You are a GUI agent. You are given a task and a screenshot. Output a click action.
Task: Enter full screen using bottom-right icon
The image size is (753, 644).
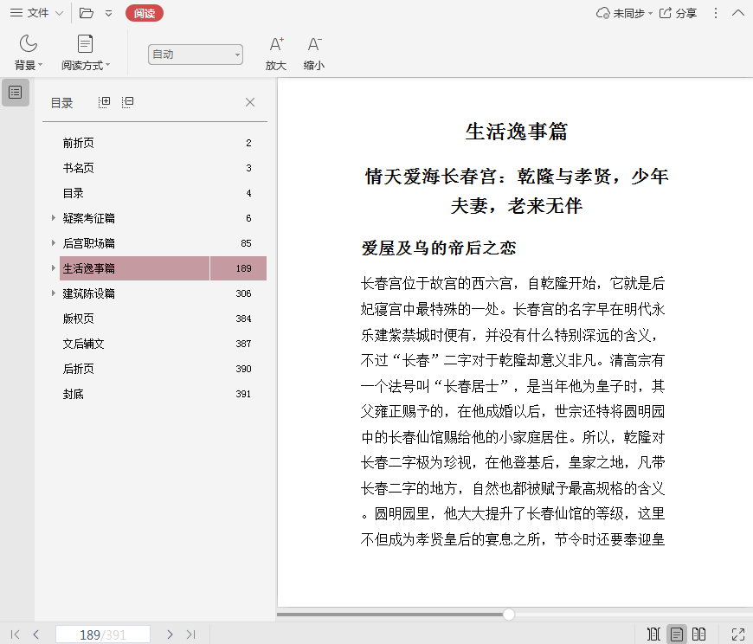pyautogui.click(x=738, y=634)
